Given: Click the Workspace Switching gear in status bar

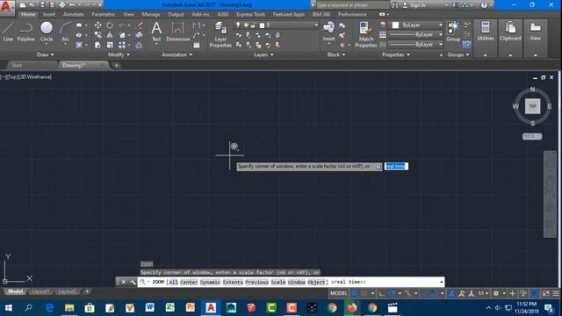Looking at the screenshot, I should coord(496,293).
